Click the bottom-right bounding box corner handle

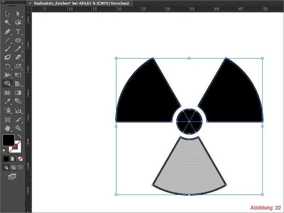262,195
